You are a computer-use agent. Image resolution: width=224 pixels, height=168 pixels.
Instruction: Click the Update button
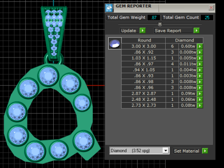tap(129, 30)
